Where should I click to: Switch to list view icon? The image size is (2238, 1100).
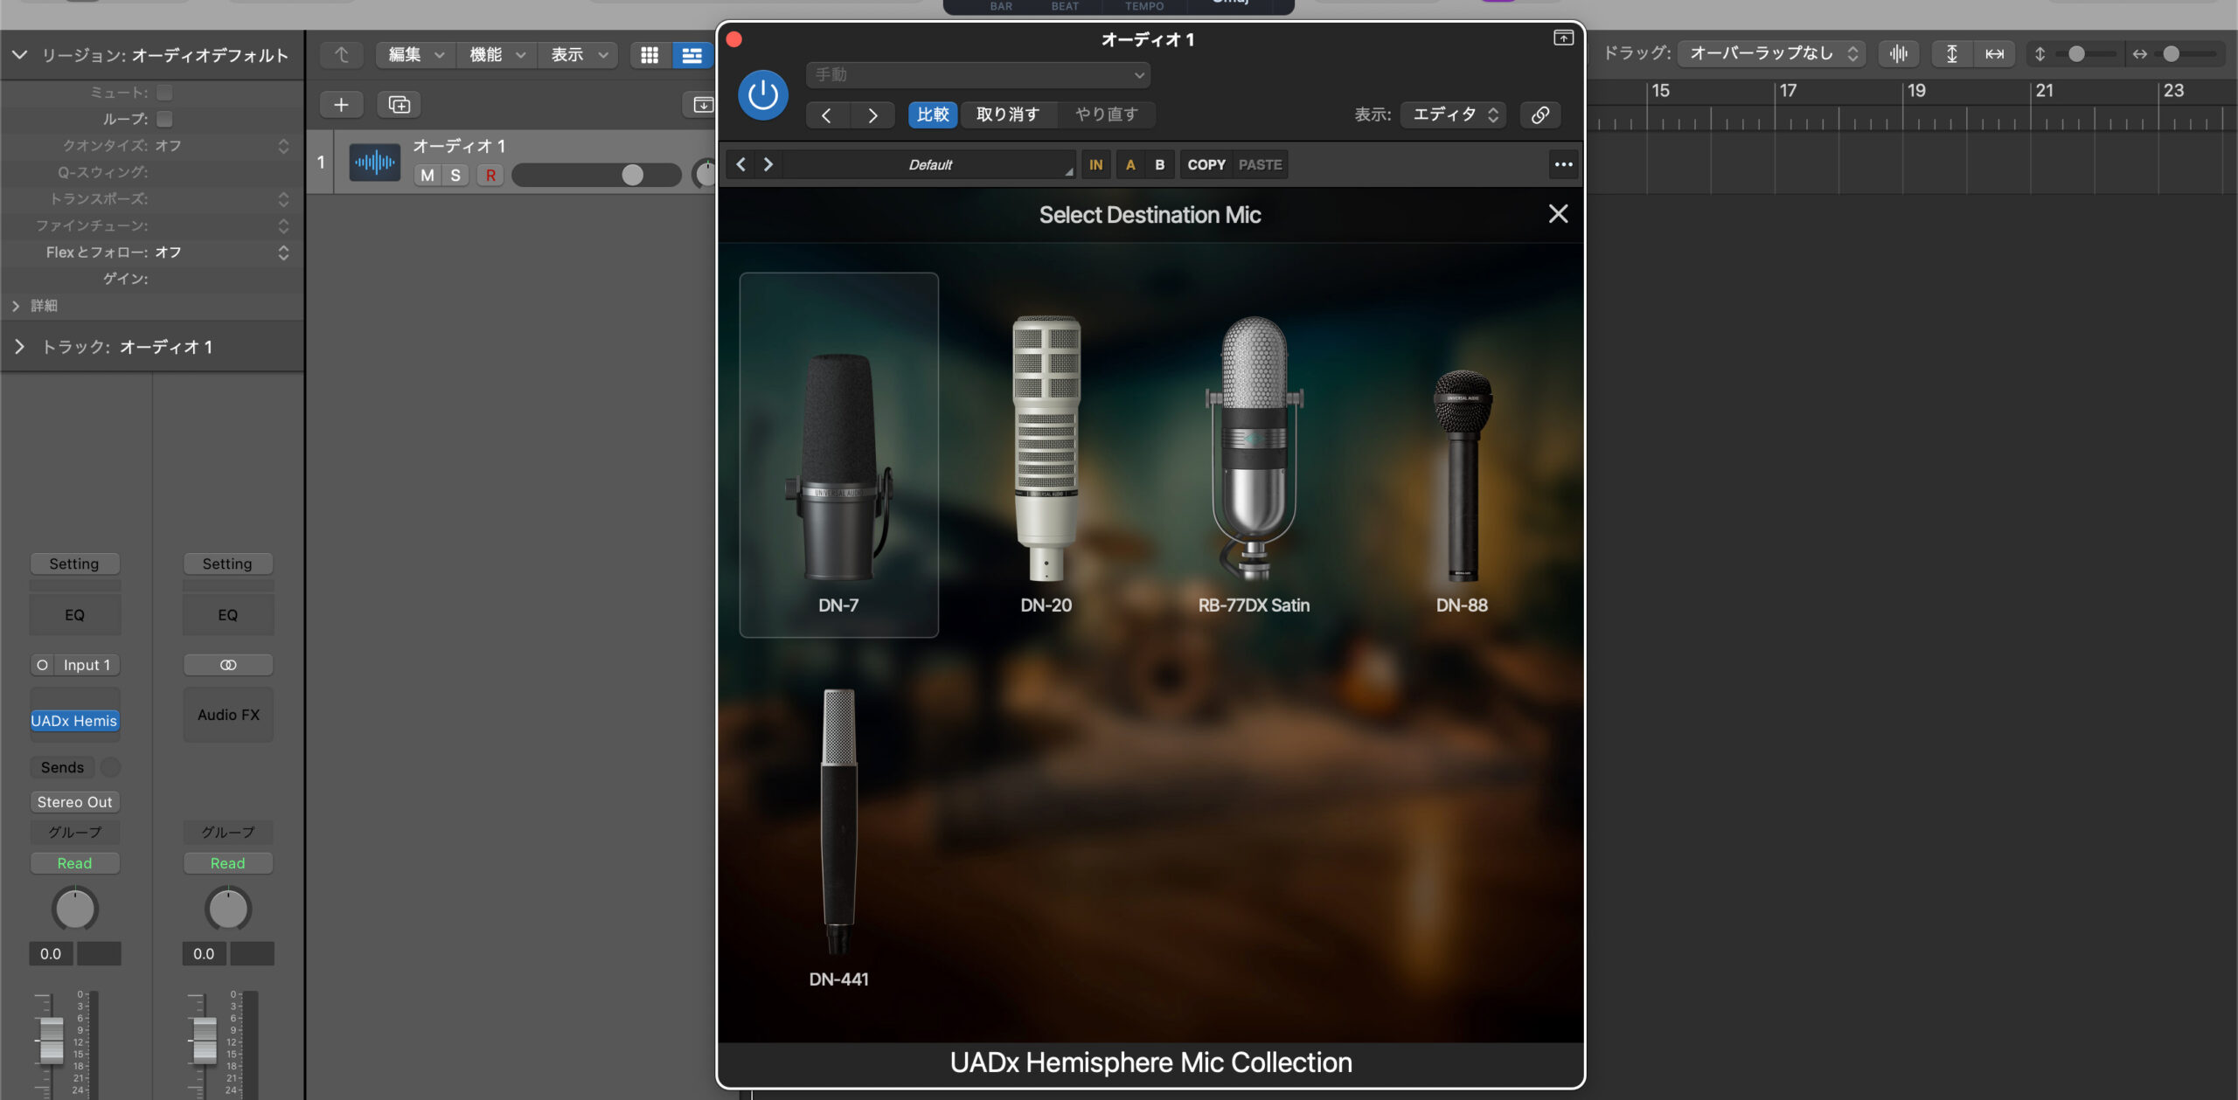pos(692,55)
